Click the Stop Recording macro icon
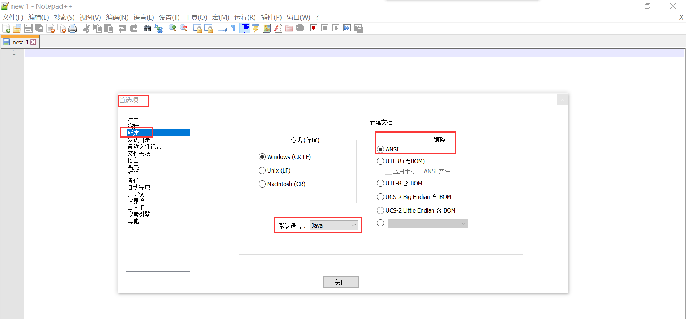The height and width of the screenshot is (319, 686). coord(325,28)
